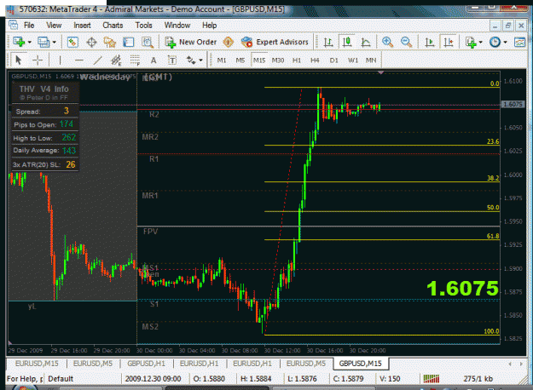Select the equidistant channel tool
The height and width of the screenshot is (390, 533).
tap(116, 60)
